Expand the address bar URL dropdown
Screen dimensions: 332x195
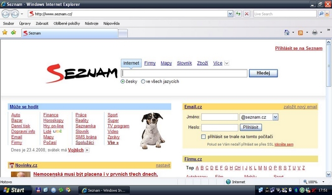coord(230,14)
